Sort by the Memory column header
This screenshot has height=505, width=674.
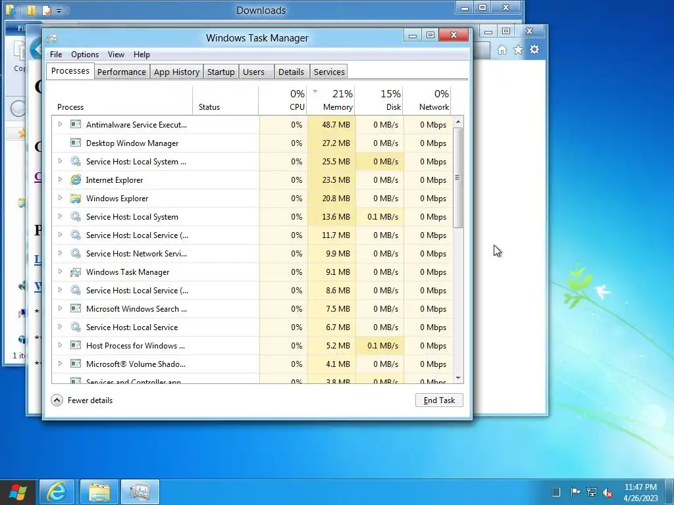[x=331, y=100]
